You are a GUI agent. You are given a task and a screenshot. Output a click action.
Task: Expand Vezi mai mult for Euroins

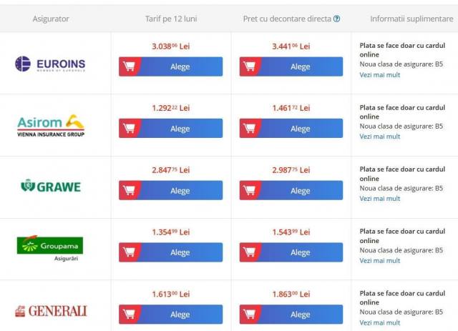tap(379, 74)
